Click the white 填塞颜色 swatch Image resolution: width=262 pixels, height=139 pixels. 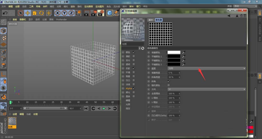(x=174, y=52)
